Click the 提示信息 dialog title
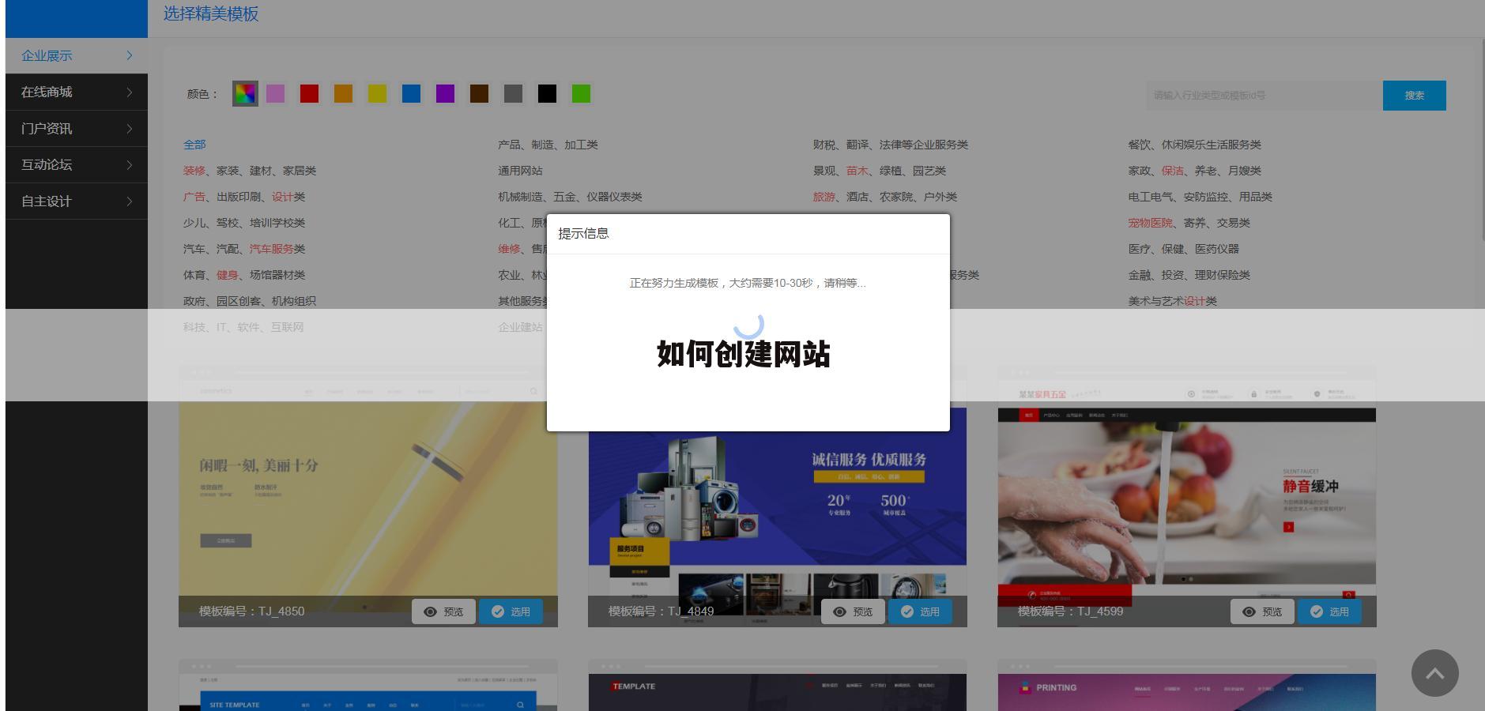Viewport: 1485px width, 711px height. pos(583,234)
